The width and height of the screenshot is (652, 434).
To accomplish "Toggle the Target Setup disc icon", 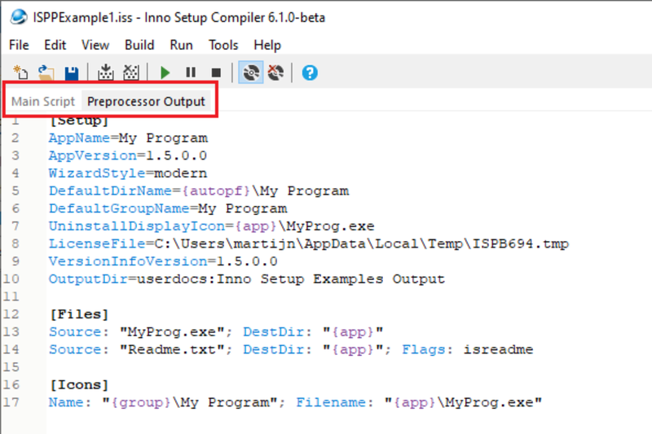I will (x=251, y=72).
